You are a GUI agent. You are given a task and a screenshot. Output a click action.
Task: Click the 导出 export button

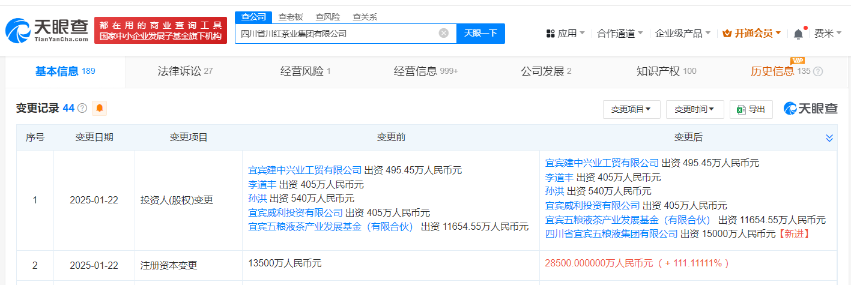tap(751, 109)
